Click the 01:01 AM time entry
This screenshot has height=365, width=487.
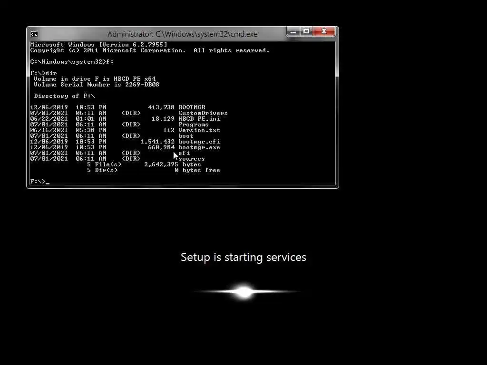coord(91,119)
